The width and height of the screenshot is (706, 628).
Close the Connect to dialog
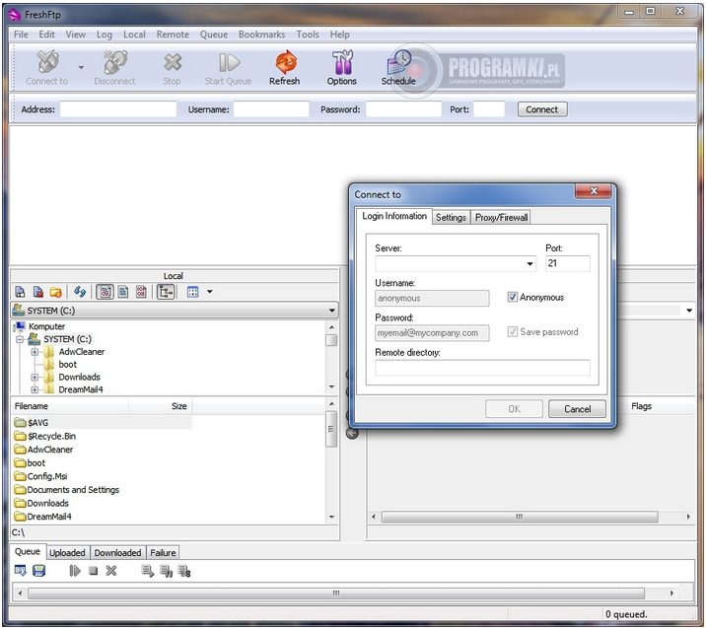tap(594, 191)
